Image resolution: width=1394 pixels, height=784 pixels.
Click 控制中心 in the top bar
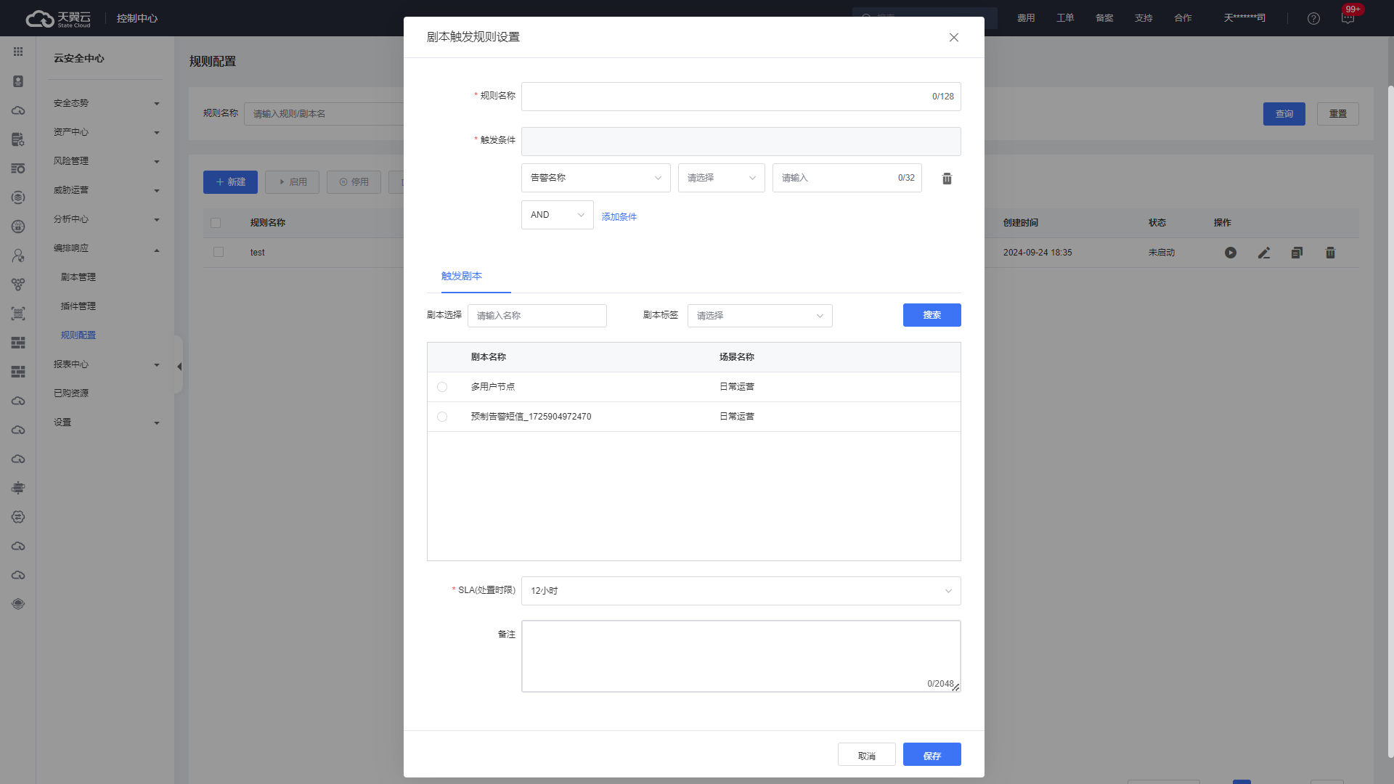137,18
